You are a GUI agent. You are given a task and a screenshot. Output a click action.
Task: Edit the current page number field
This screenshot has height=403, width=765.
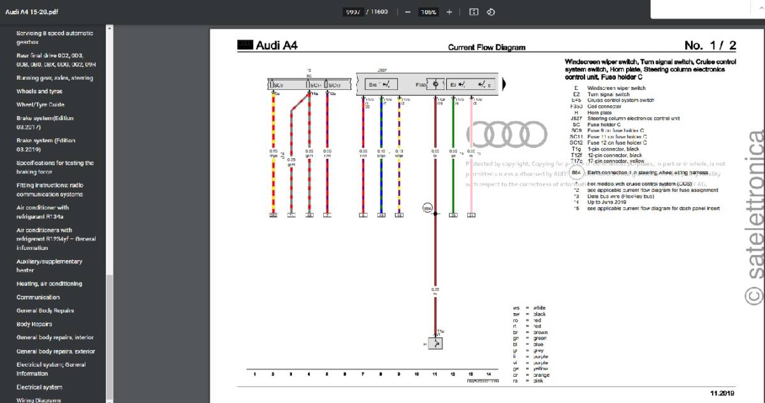353,12
